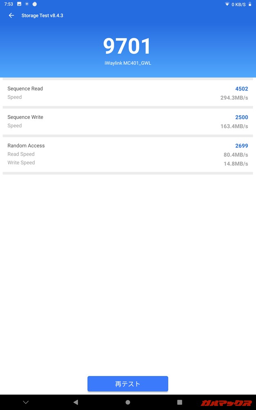Tap the total score 9701
The height and width of the screenshot is (410, 256).
[128, 46]
